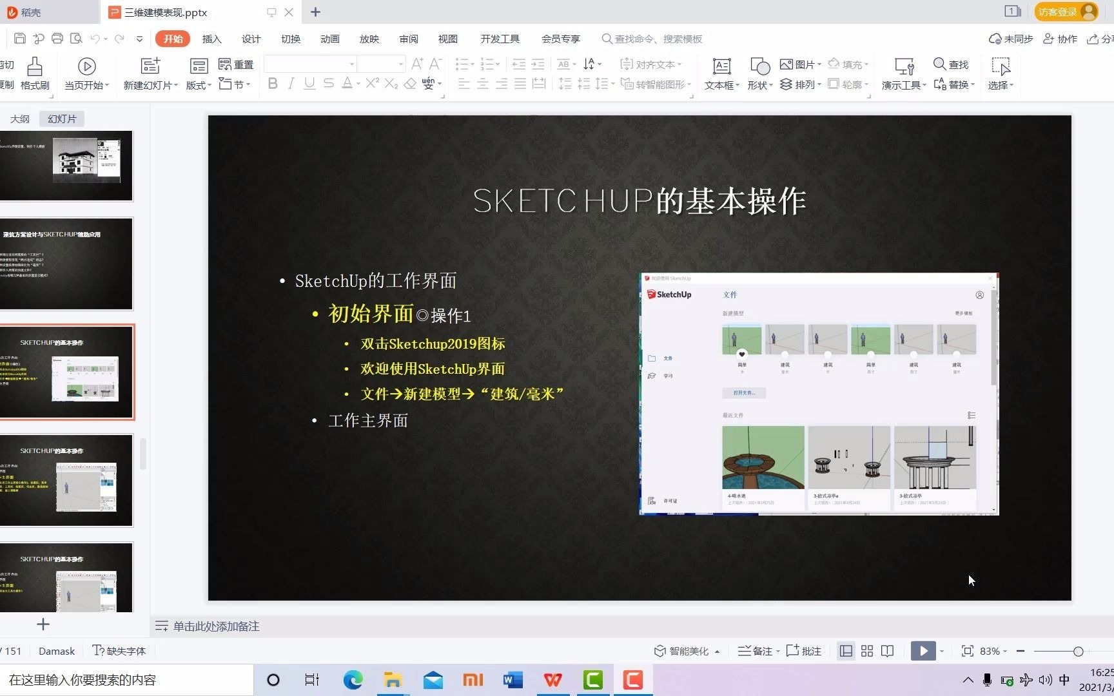Click the 智能美化 smart beautify button
Viewport: 1114px width, 696px height.
click(687, 651)
